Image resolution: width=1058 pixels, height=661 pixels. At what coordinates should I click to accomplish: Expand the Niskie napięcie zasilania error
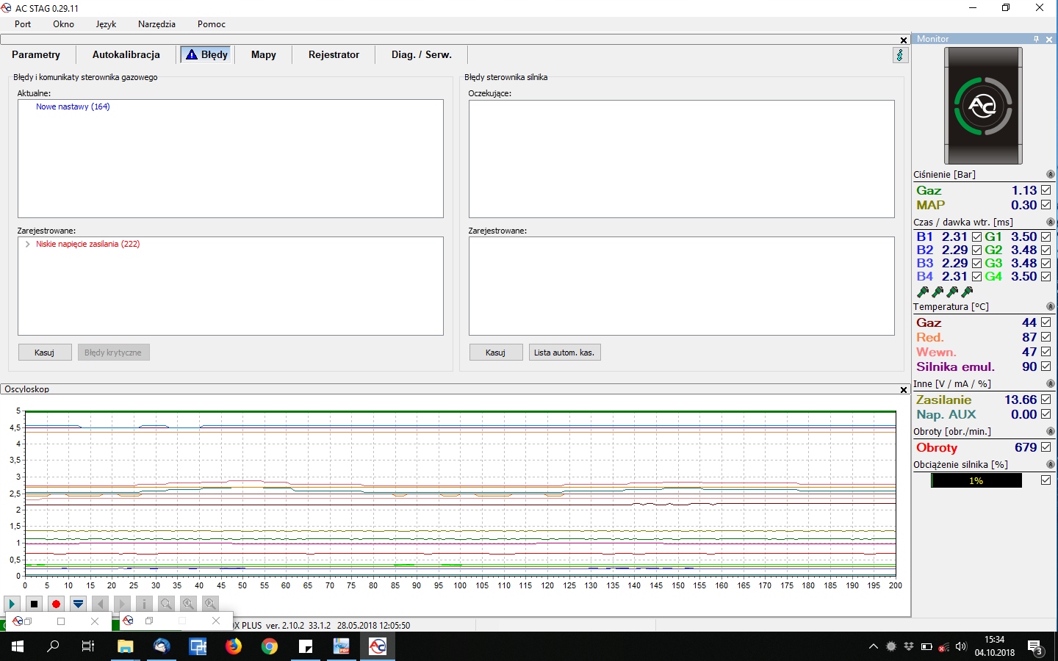(28, 244)
